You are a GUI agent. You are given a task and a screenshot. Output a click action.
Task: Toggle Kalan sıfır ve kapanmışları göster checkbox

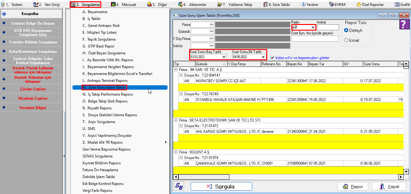coord(273,58)
